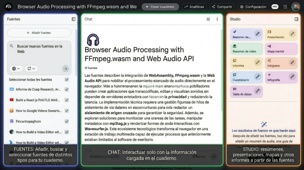Click the Buscar nuevas fuentes search field

pos(39,49)
